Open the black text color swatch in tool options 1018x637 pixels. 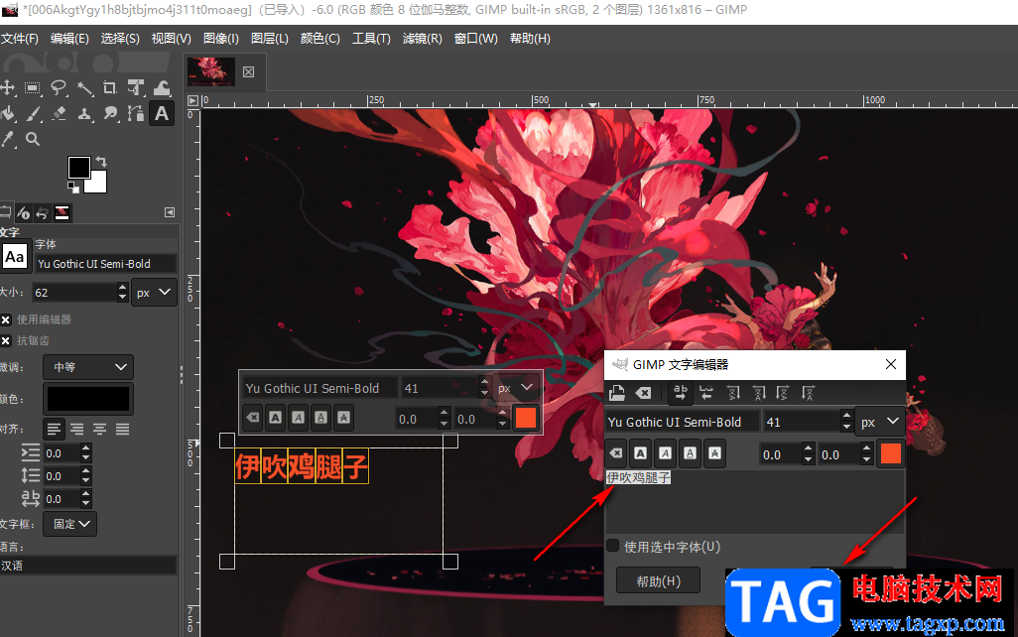click(x=88, y=399)
